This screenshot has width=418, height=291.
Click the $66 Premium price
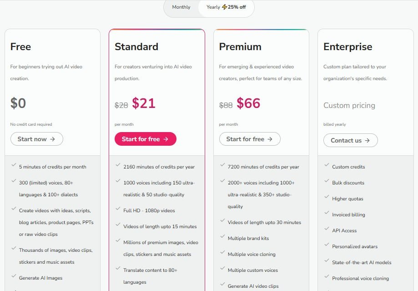[x=248, y=103]
